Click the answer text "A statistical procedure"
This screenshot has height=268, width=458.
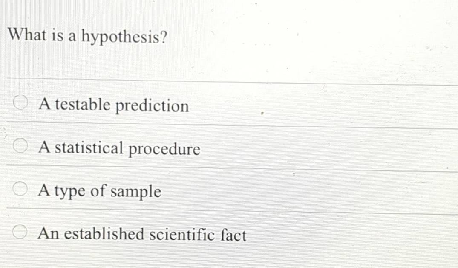[x=120, y=149]
